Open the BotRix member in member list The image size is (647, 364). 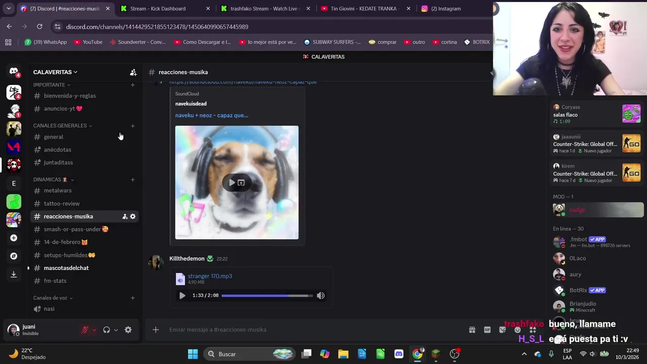coord(596,291)
